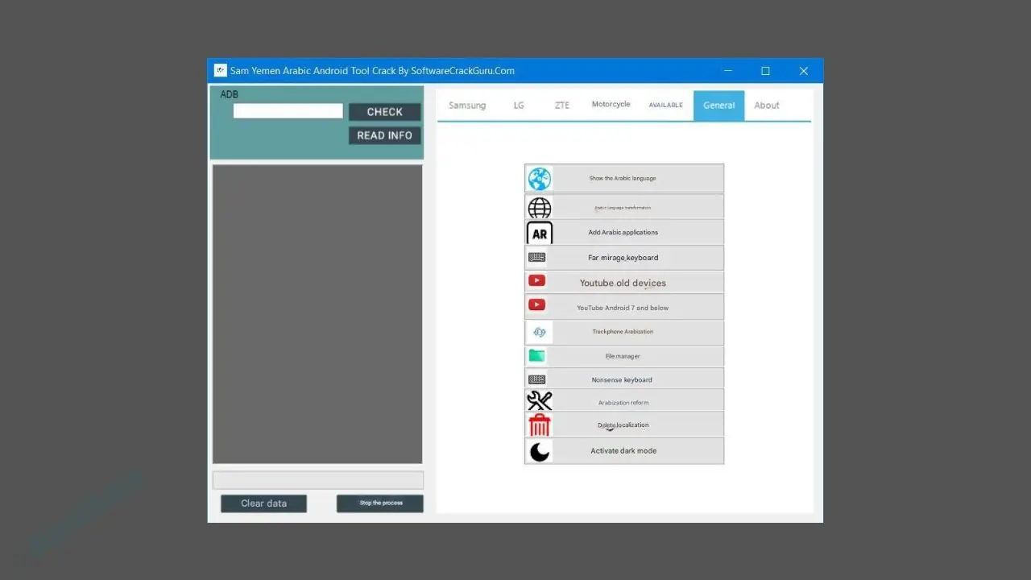This screenshot has height=580, width=1031.
Task: Click the keyboard icon beside Nonsense keyboard
Action: [536, 379]
